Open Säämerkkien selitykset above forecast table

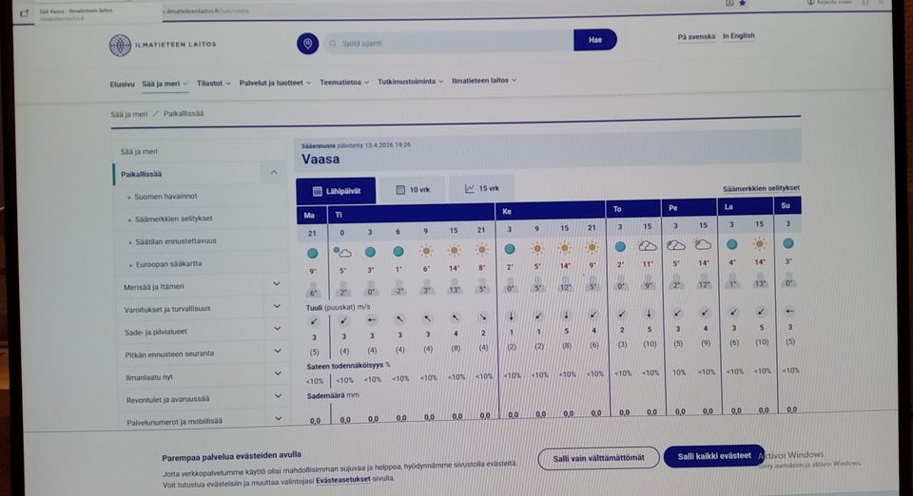click(761, 188)
